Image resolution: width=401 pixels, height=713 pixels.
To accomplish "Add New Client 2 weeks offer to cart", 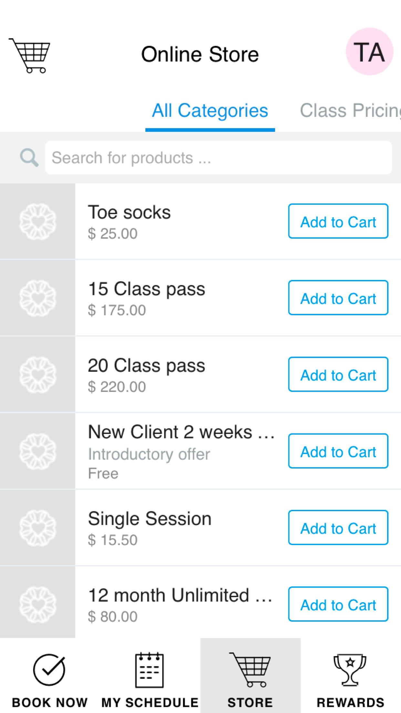I will (338, 451).
